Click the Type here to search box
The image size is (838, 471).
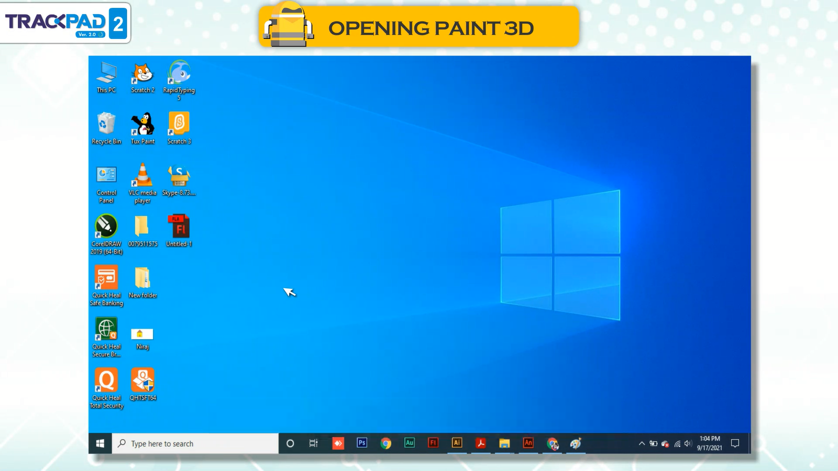click(195, 443)
